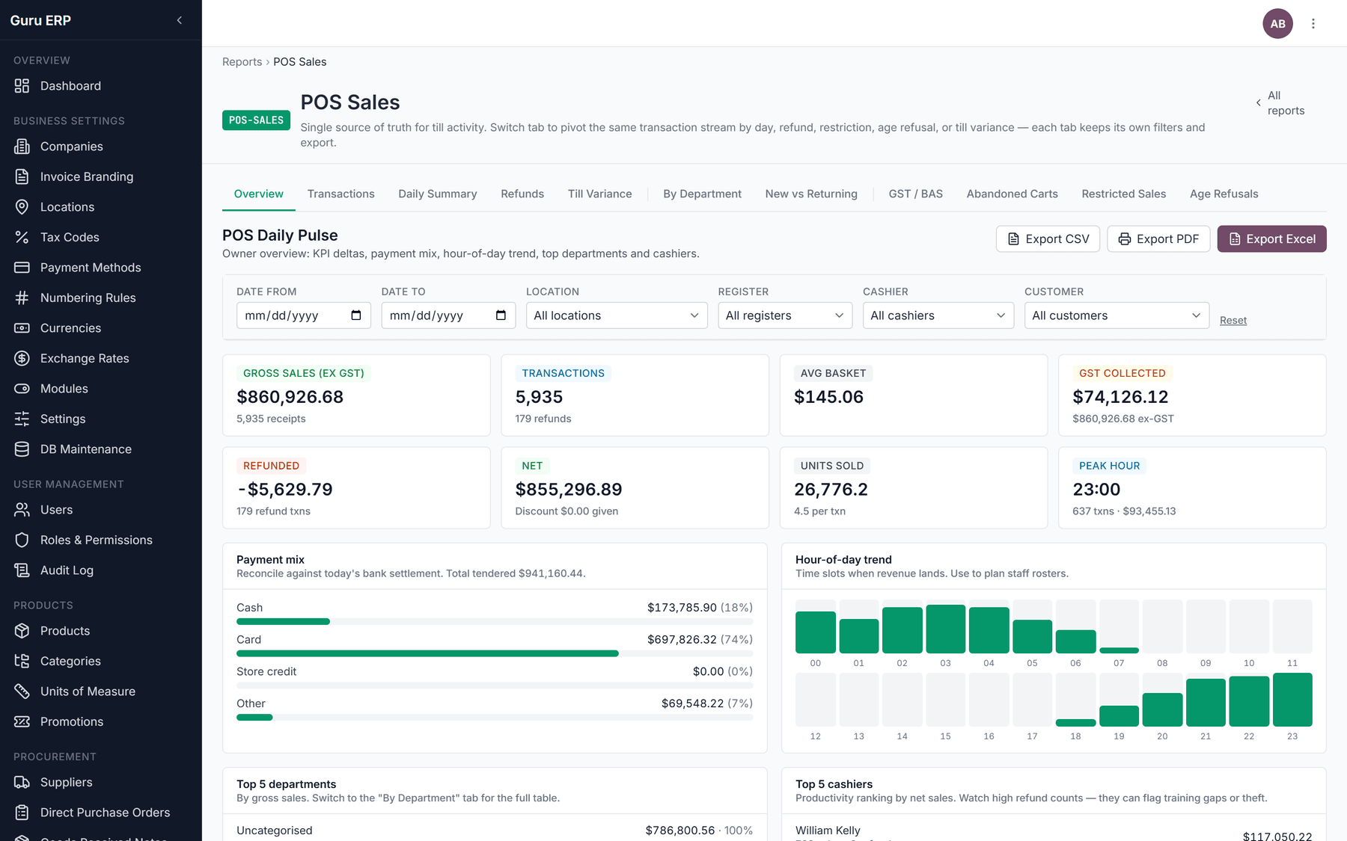Click the Promotions ticket icon
This screenshot has width=1347, height=841.
[22, 721]
